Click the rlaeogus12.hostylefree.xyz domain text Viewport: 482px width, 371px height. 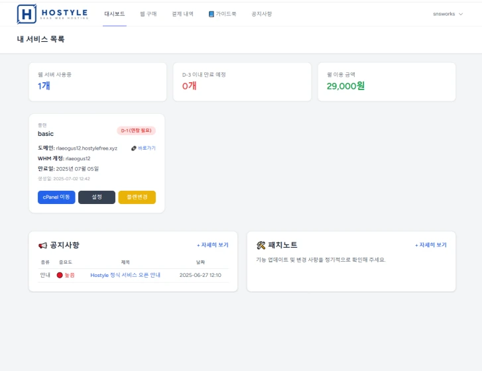click(x=87, y=148)
